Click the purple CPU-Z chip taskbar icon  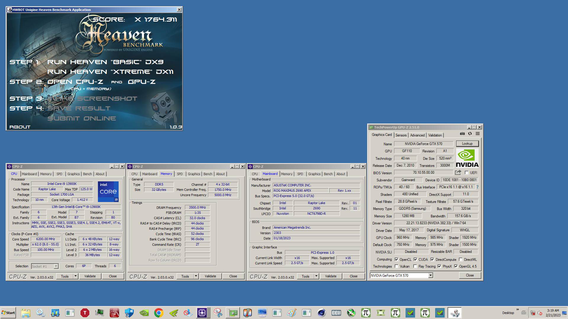click(202, 313)
